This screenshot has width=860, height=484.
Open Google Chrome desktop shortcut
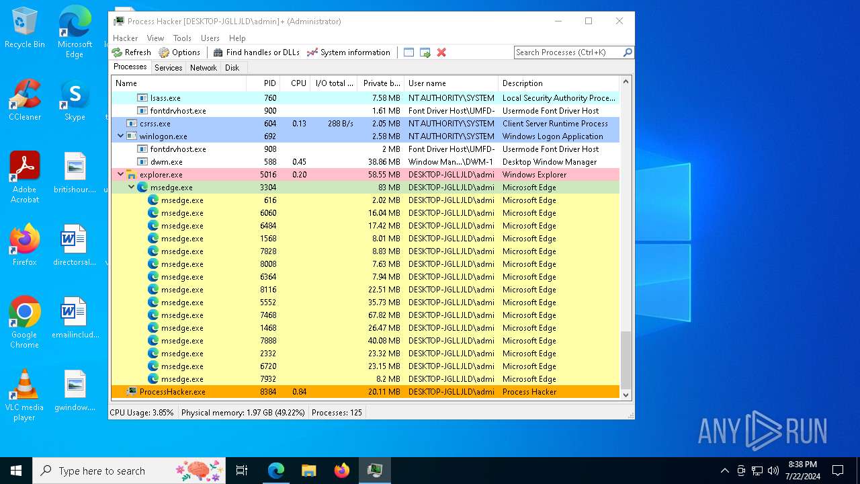[25, 323]
